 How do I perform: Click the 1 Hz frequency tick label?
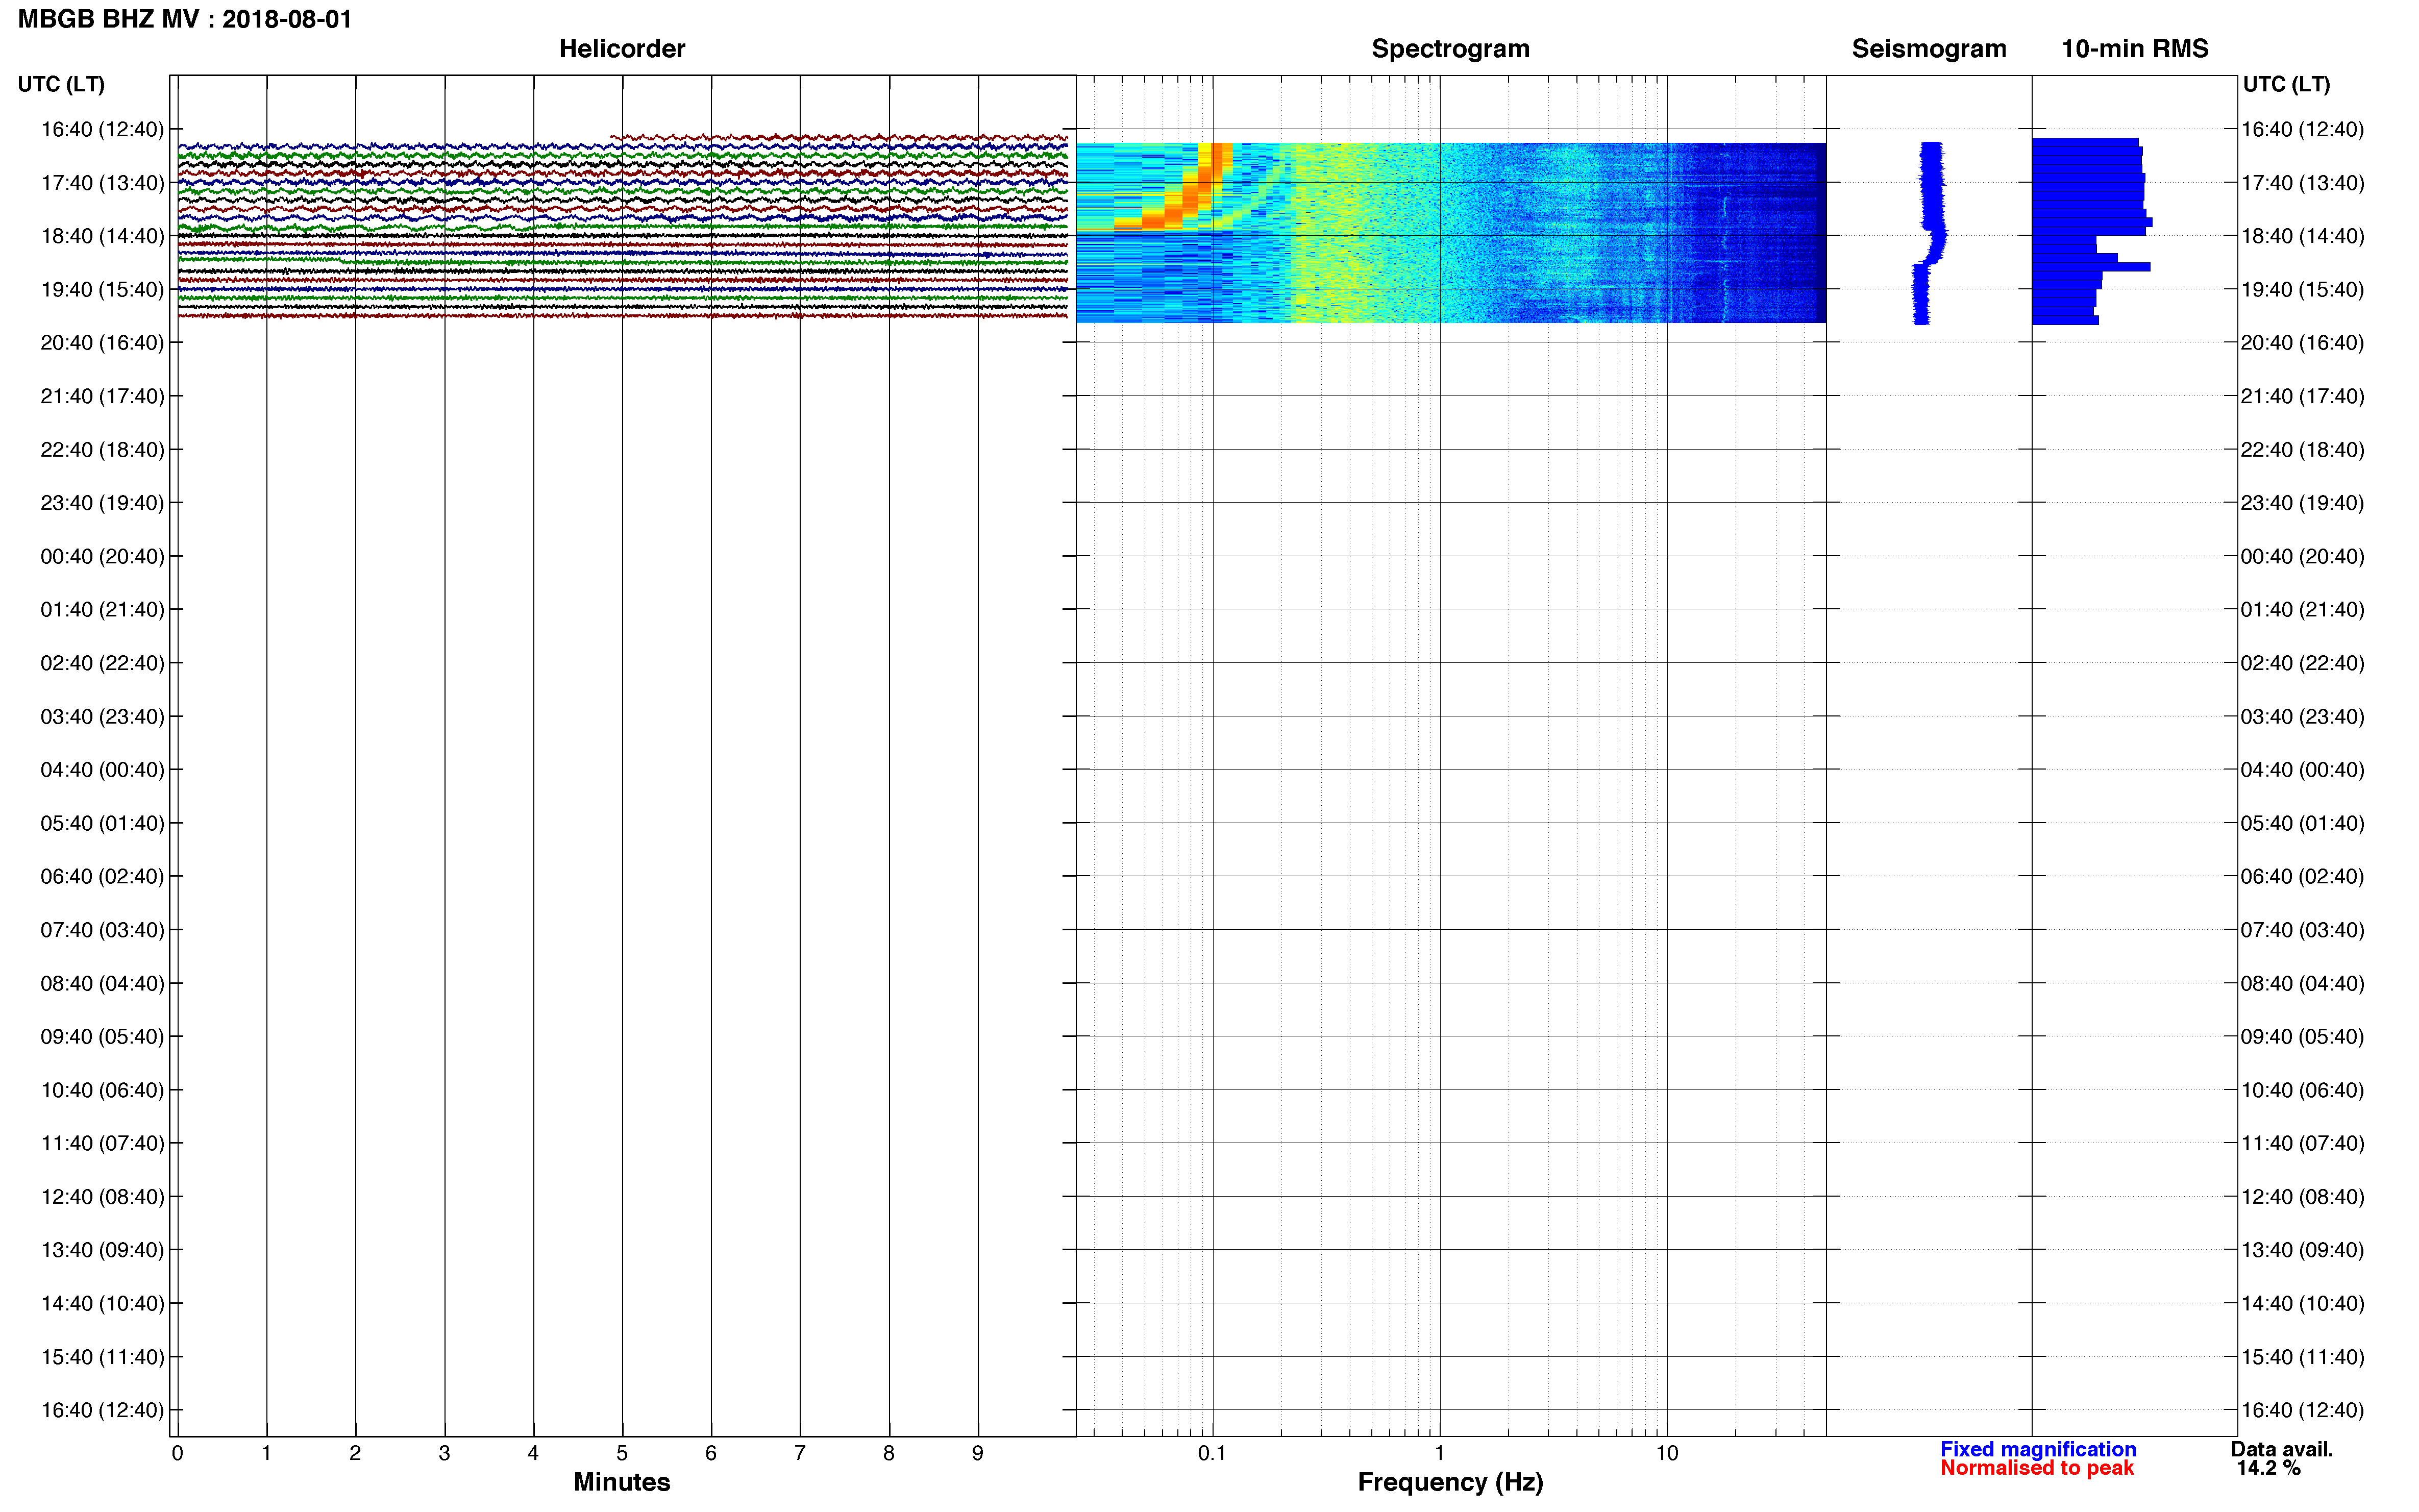(1439, 1453)
